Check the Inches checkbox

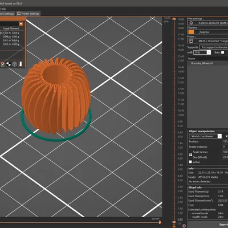click(190, 162)
